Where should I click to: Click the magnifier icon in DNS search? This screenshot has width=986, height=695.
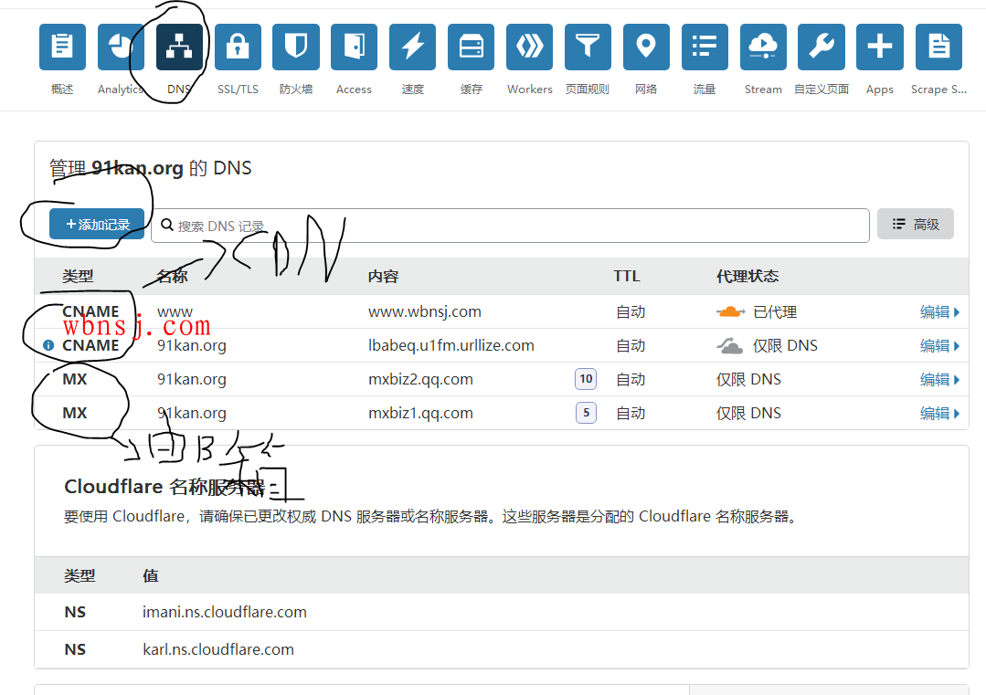coord(166,225)
